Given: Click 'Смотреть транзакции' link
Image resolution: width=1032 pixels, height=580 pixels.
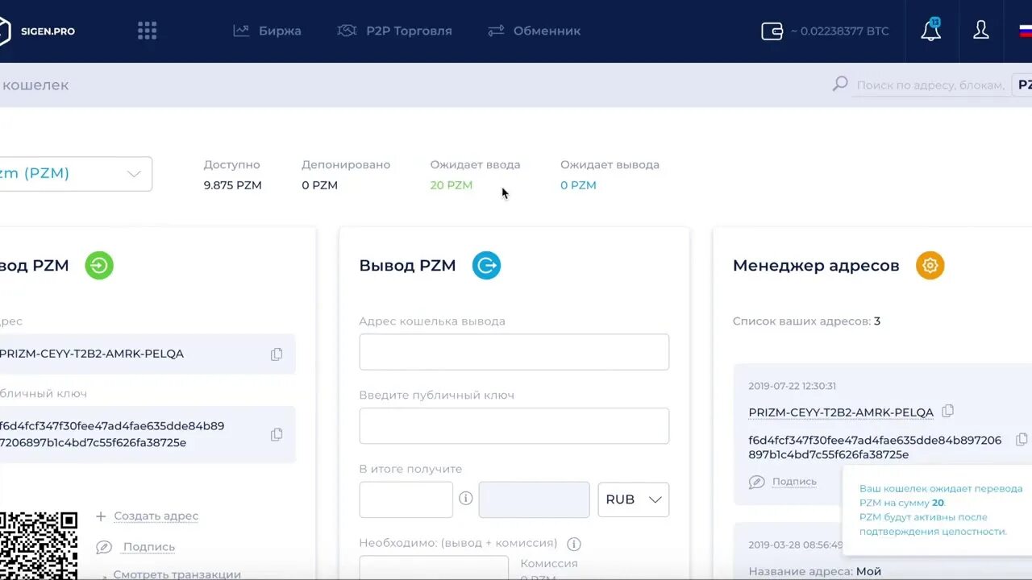Looking at the screenshot, I should coord(177,574).
